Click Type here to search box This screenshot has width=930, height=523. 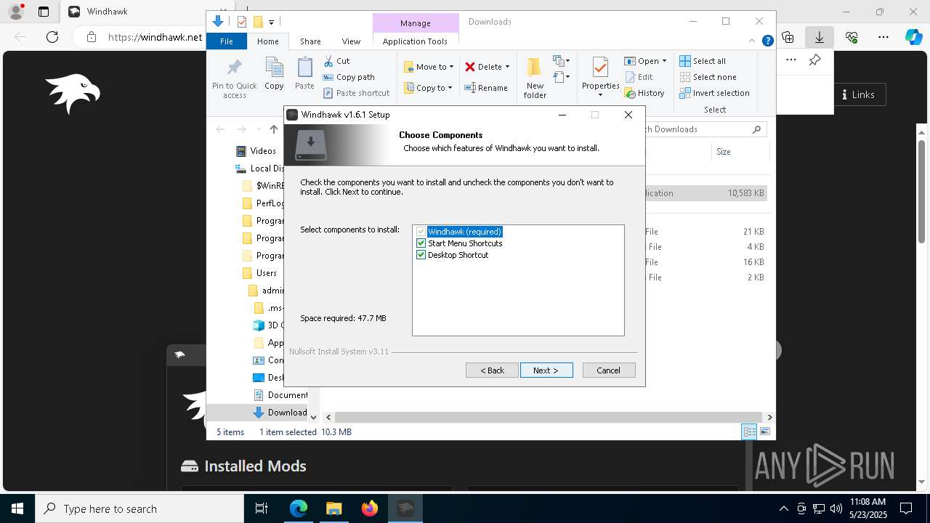(x=139, y=509)
